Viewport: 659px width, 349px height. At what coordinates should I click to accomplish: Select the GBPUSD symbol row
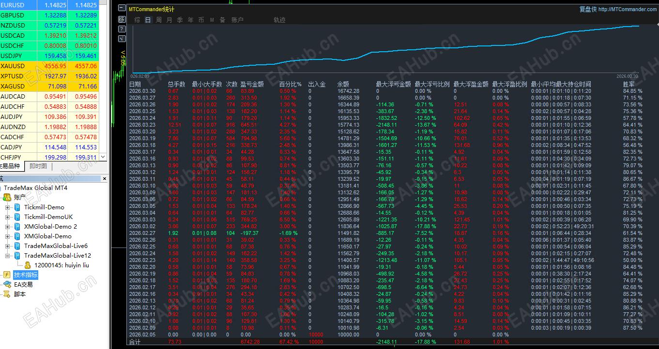tap(49, 15)
